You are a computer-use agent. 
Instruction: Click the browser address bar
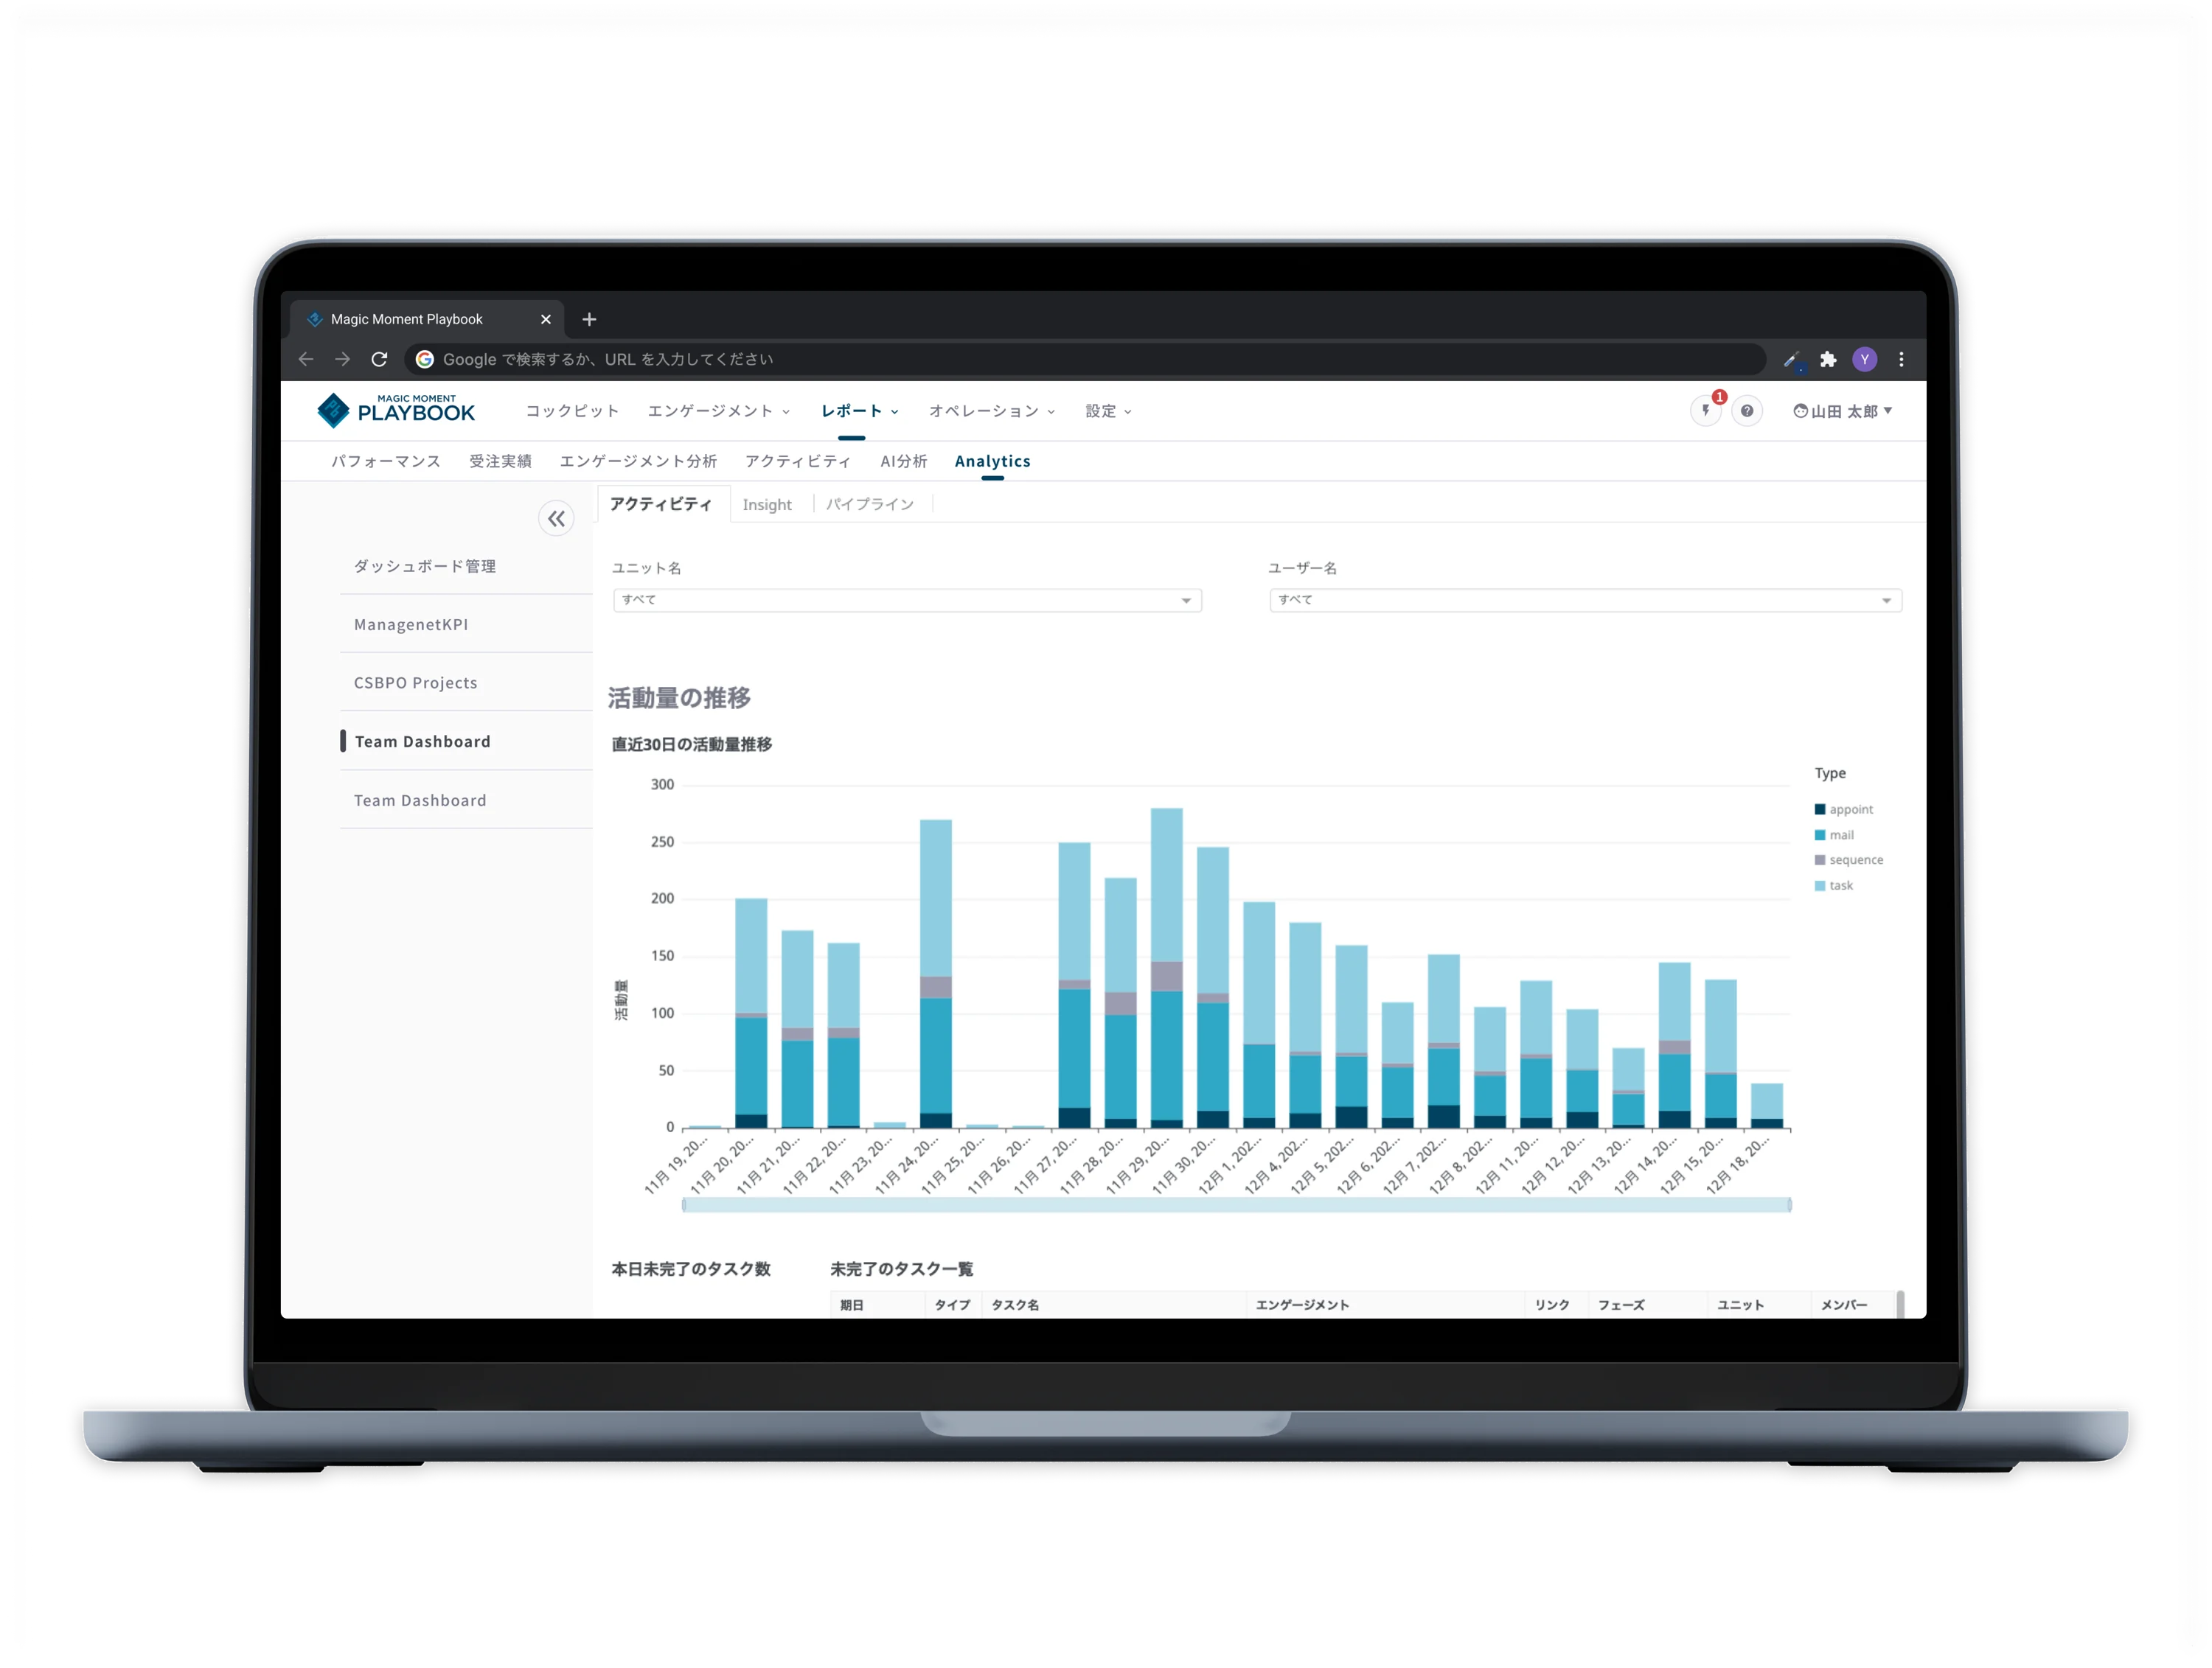point(1084,359)
